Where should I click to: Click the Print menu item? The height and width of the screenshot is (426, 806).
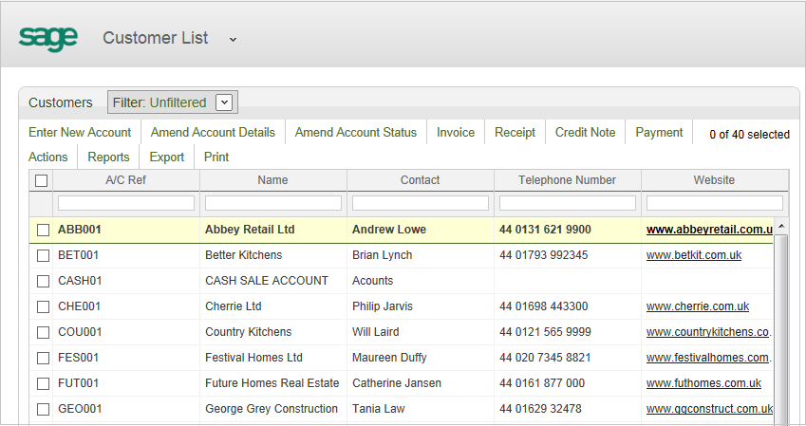(216, 157)
